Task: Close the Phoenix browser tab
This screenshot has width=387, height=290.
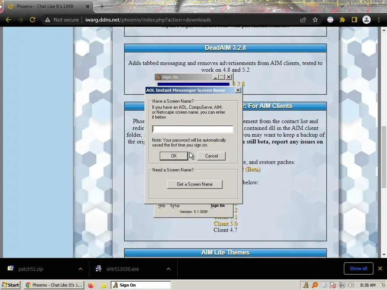Action: 88,6
